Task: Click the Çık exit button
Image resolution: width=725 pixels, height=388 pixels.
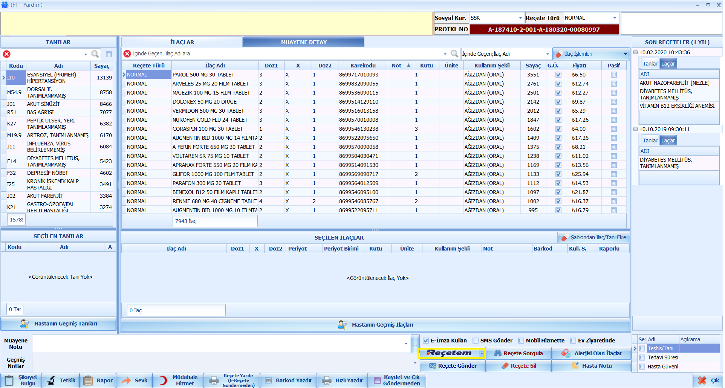Action: (708, 380)
